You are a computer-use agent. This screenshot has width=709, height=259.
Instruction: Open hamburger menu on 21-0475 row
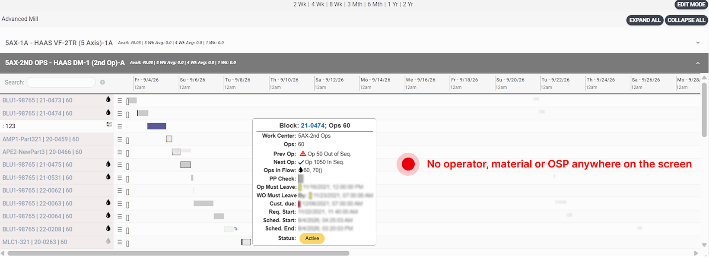pos(120,165)
